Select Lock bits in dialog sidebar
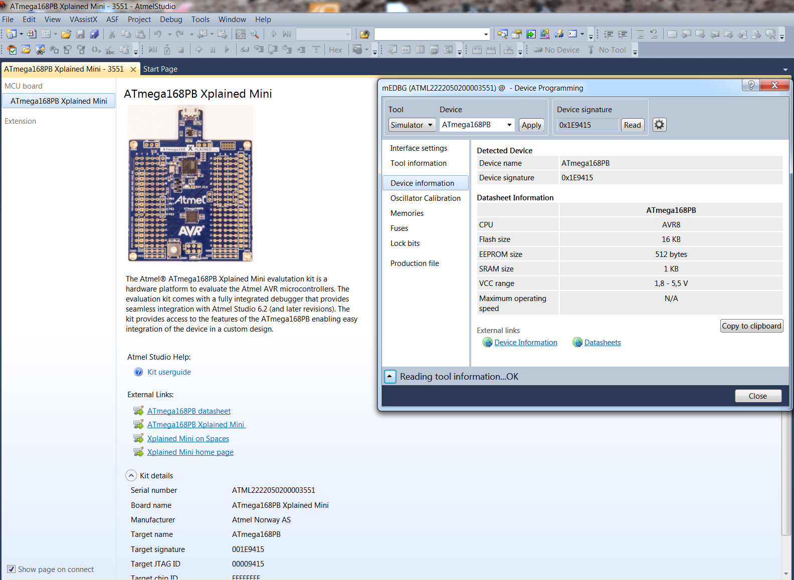 [405, 243]
